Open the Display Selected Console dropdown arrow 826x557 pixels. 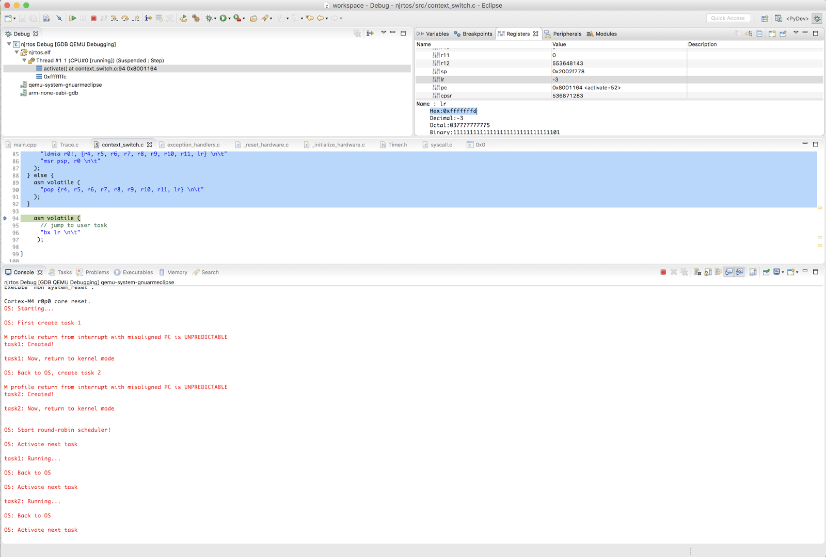click(x=783, y=272)
